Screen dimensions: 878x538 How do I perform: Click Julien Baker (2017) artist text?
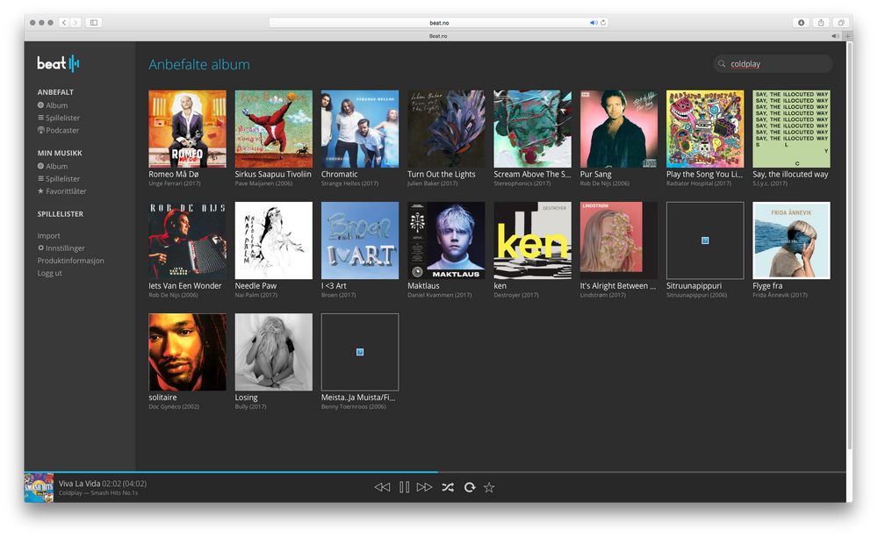[x=432, y=183]
